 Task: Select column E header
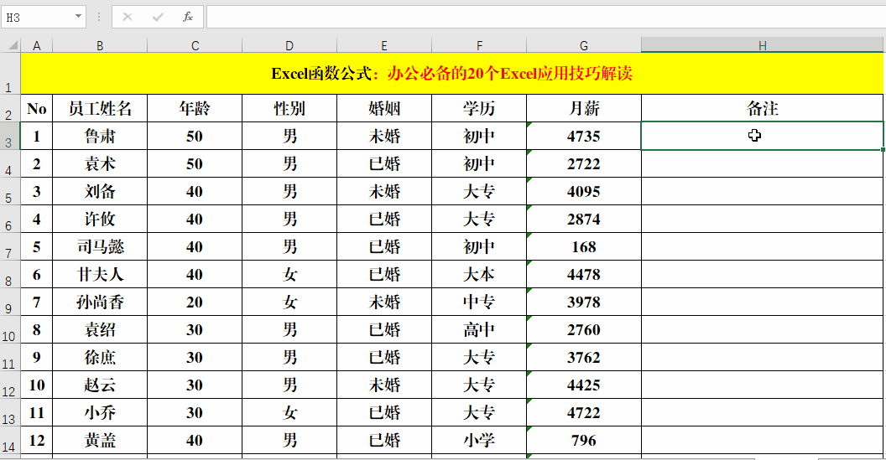384,45
